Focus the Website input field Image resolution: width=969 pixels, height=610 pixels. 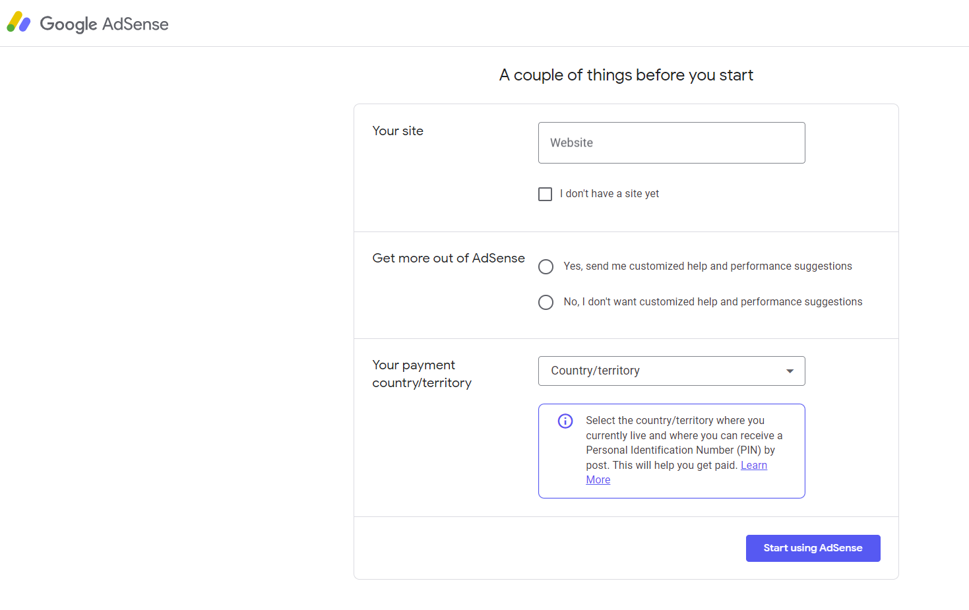click(x=671, y=142)
